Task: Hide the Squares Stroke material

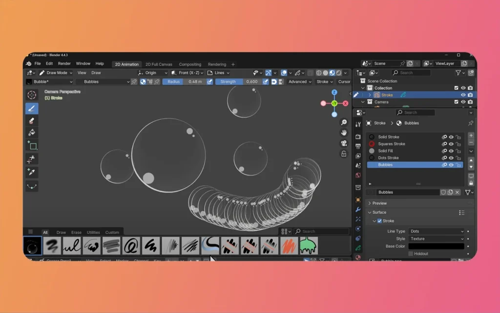Action: (451, 144)
